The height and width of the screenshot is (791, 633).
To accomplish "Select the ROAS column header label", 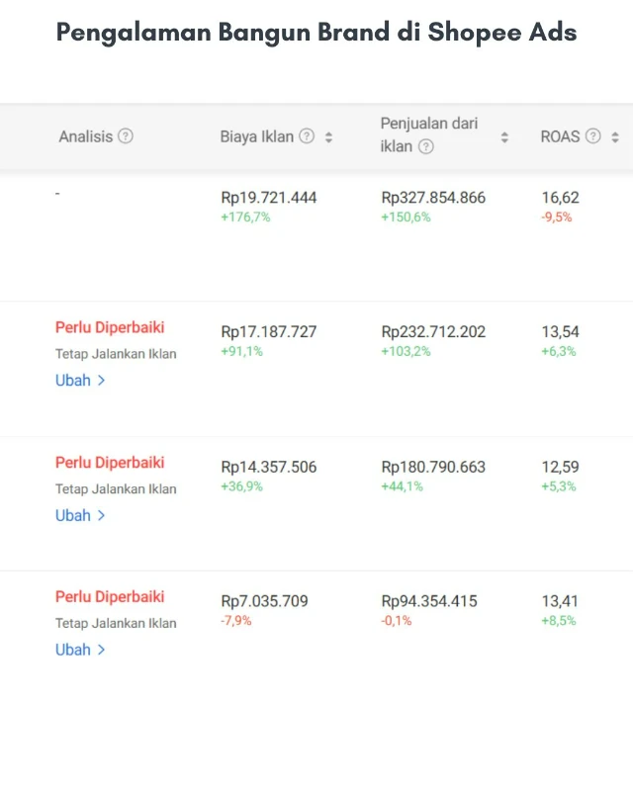I will pos(560,136).
